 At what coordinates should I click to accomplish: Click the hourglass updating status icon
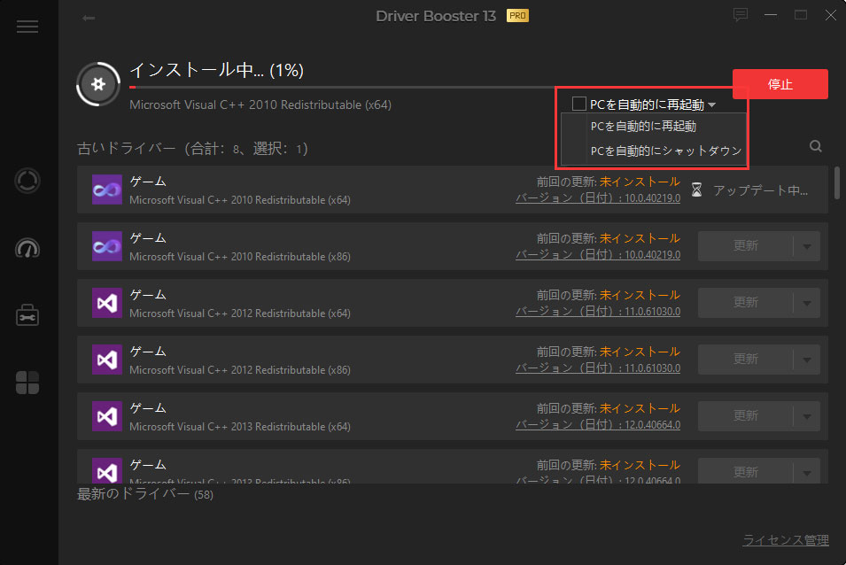pyautogui.click(x=696, y=190)
